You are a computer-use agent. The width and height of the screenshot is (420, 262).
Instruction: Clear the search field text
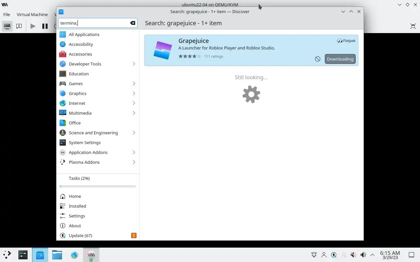[x=133, y=23]
